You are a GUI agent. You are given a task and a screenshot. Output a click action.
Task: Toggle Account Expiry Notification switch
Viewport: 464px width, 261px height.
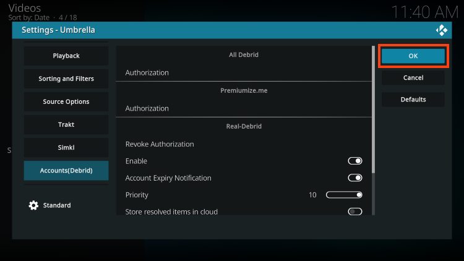(x=354, y=178)
